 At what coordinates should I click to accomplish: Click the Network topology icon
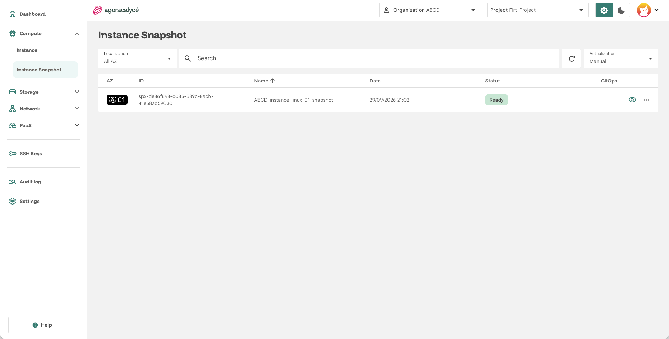coord(13,109)
